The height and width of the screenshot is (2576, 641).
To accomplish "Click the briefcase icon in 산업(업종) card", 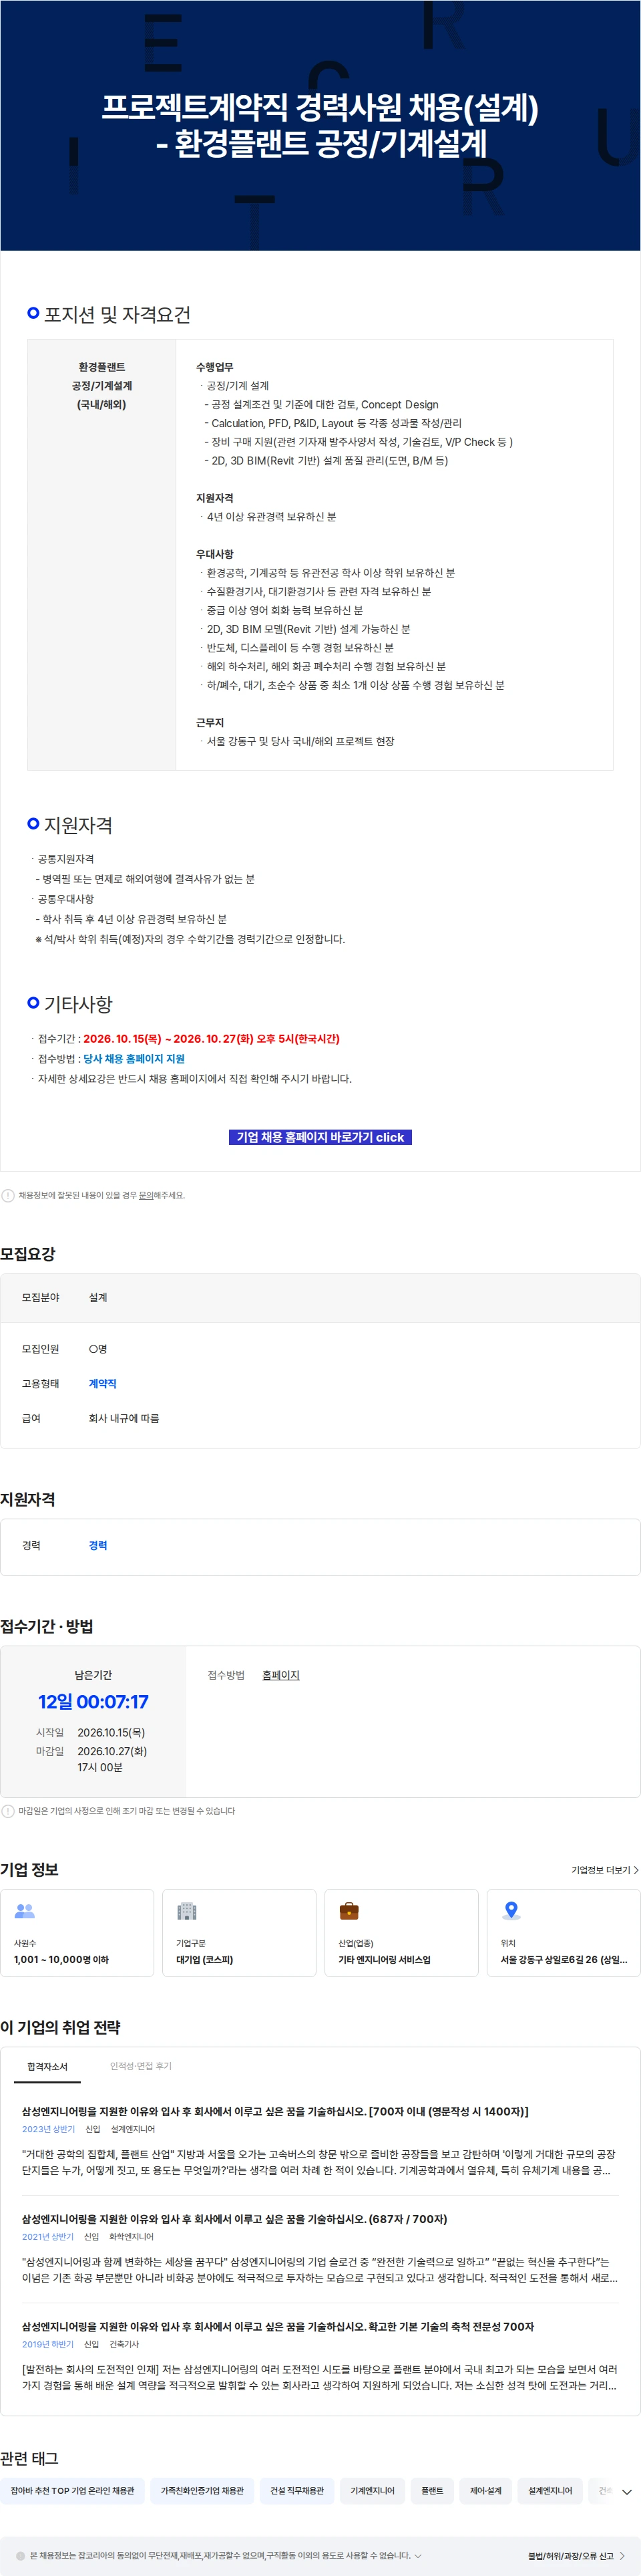I will [x=349, y=1911].
